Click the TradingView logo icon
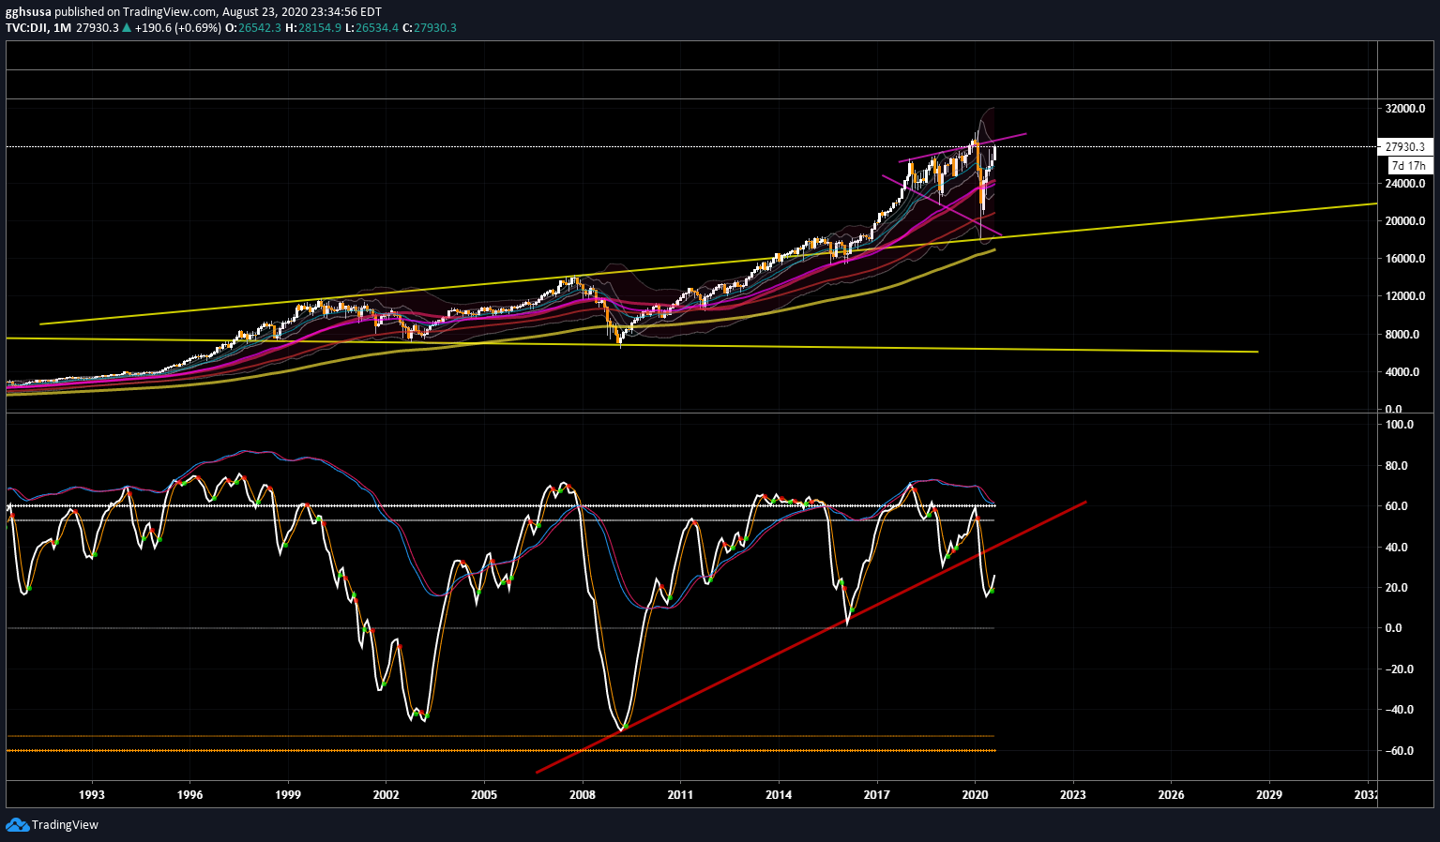This screenshot has width=1440, height=842. click(x=17, y=825)
